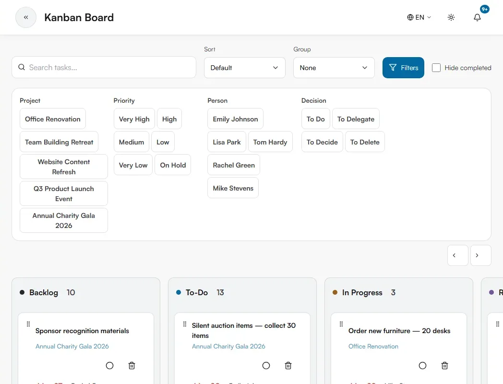Mark Silent auction items complete
The width and height of the screenshot is (503, 384).
[266, 365]
